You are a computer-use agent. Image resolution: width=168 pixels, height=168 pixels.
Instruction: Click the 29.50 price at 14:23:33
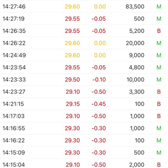tap(72, 80)
